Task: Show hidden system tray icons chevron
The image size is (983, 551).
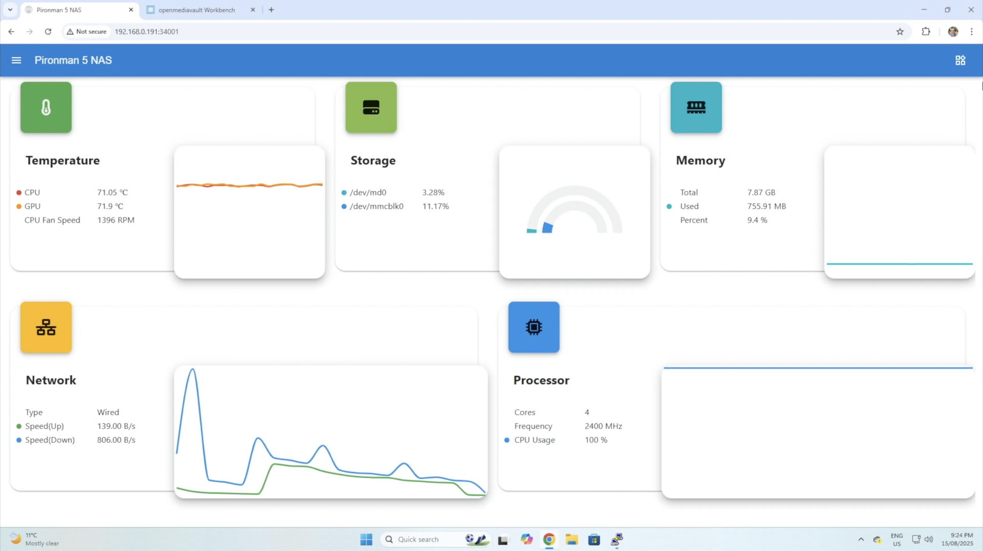Action: pyautogui.click(x=861, y=539)
